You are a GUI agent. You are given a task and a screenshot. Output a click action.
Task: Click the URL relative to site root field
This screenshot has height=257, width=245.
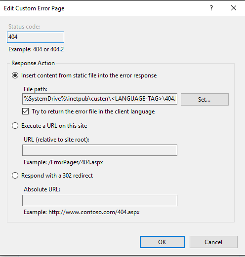pyautogui.click(x=100, y=150)
